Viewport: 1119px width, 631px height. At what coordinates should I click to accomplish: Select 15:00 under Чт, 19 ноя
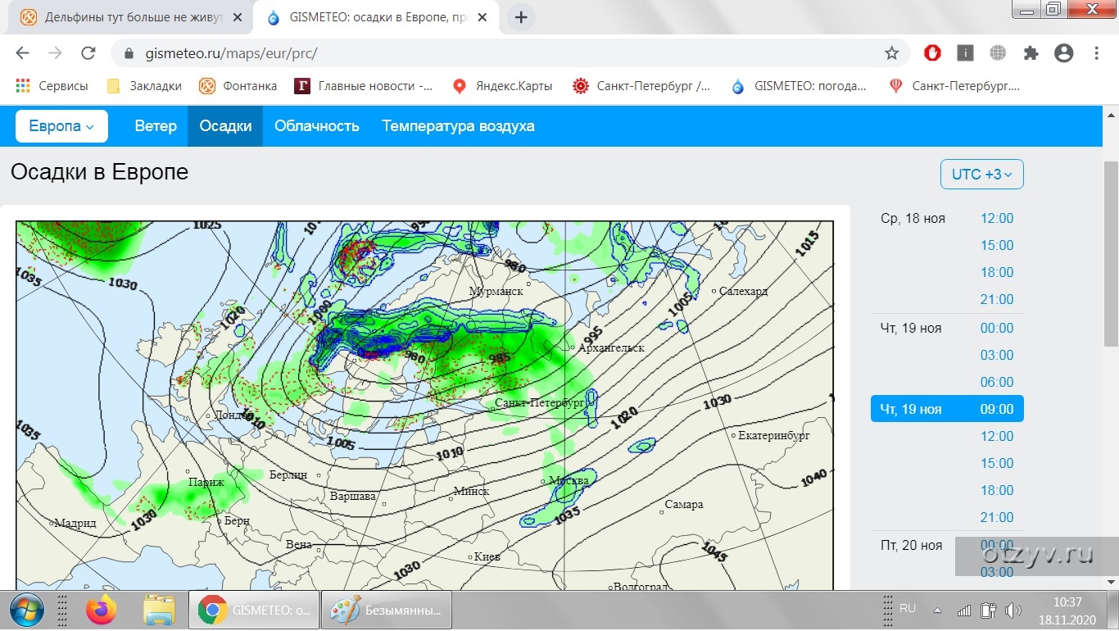pos(997,464)
